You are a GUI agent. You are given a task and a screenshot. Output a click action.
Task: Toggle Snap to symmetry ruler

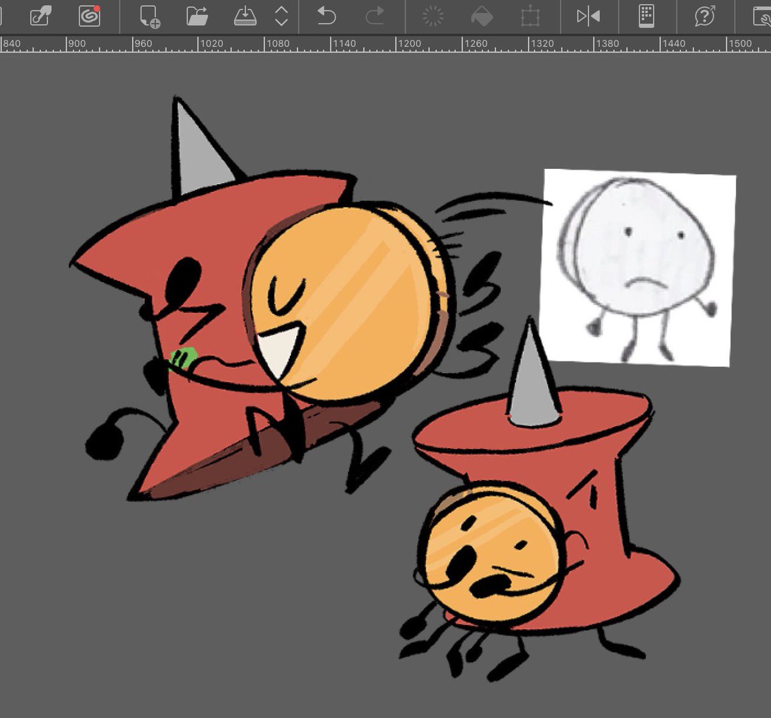tap(589, 16)
